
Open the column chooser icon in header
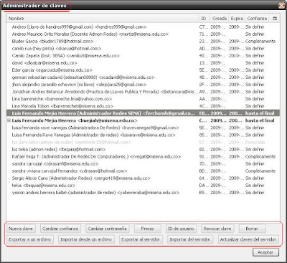(x=275, y=19)
